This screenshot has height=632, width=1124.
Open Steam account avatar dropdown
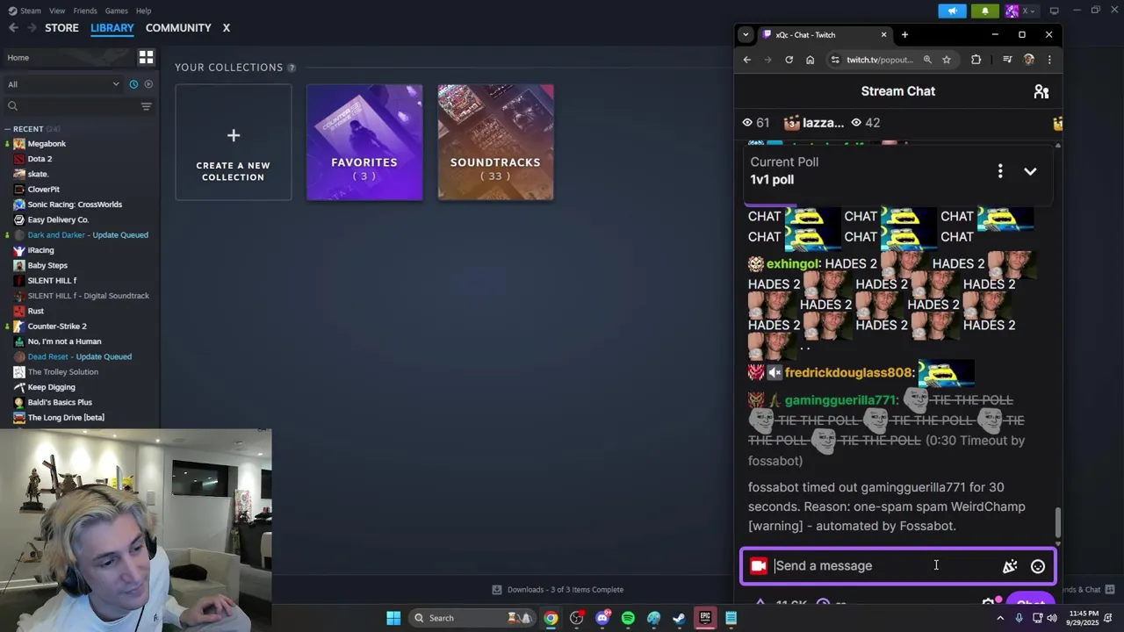coord(1020,11)
